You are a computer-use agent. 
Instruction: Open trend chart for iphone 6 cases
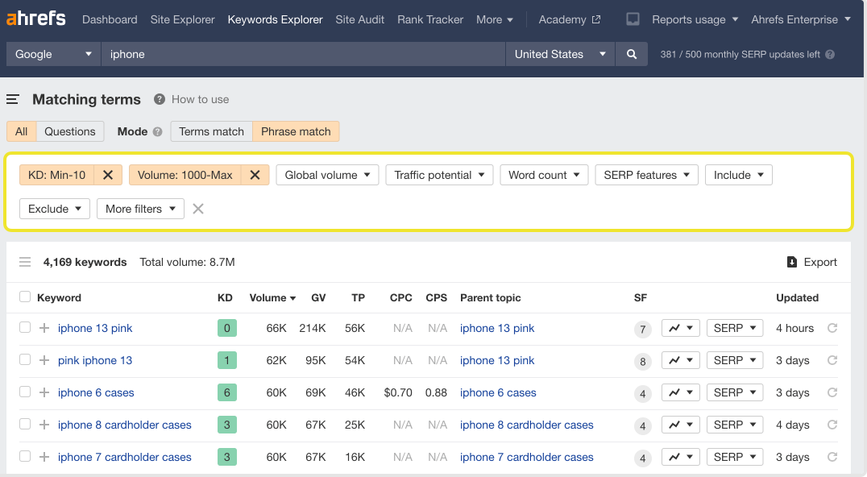click(681, 392)
